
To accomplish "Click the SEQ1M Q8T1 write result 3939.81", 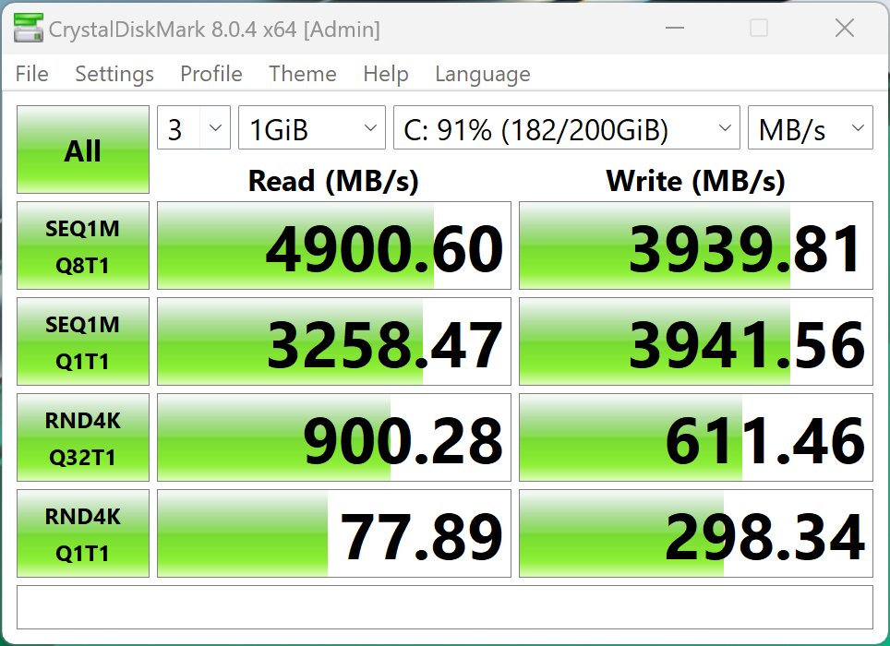I will pyautogui.click(x=696, y=245).
